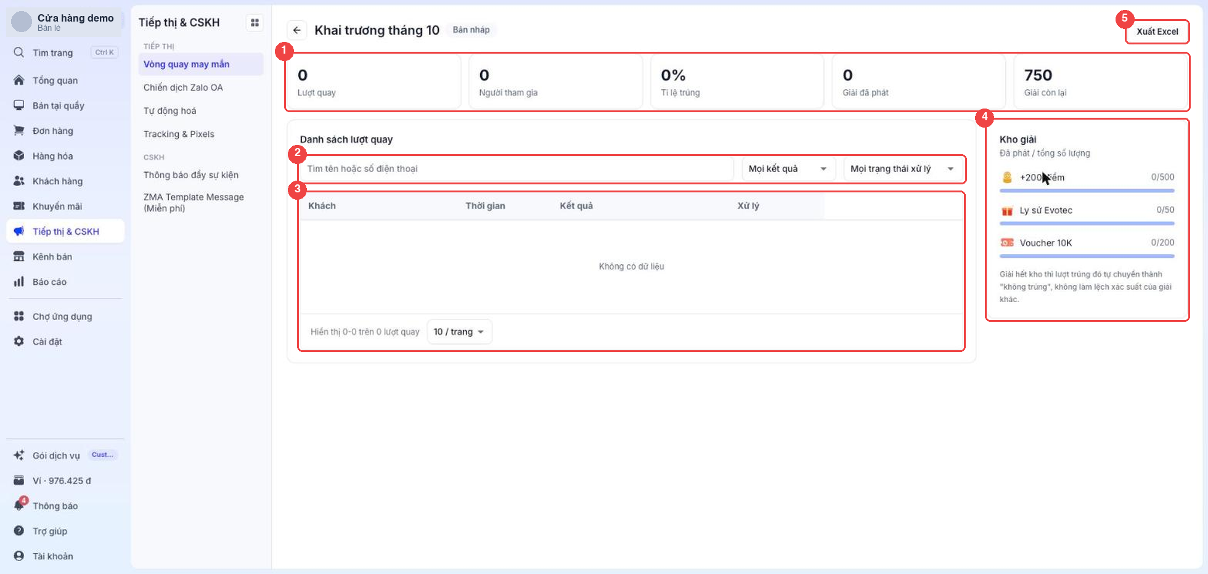Open Tracking & Pixels menu item

200,134
